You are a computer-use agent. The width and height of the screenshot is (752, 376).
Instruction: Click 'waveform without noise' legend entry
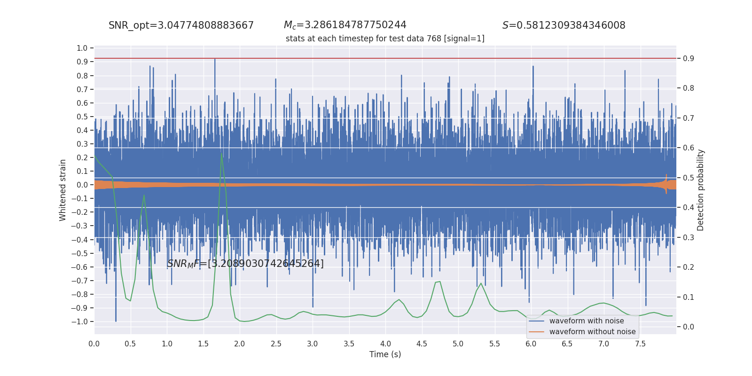pyautogui.click(x=592, y=332)
